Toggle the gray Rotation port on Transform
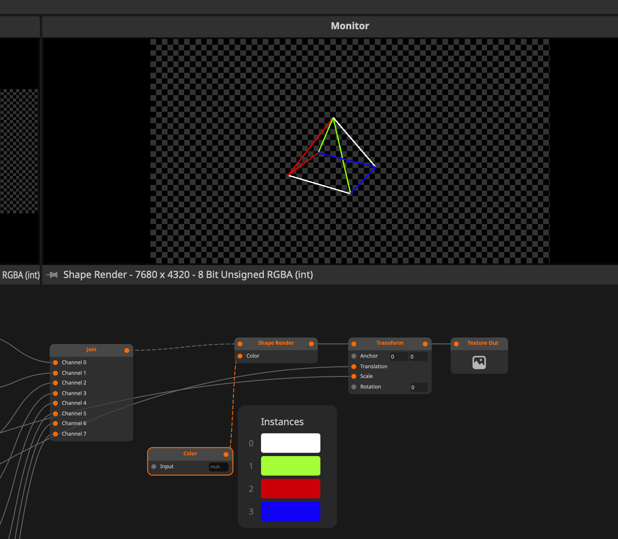The width and height of the screenshot is (618, 539). (354, 387)
